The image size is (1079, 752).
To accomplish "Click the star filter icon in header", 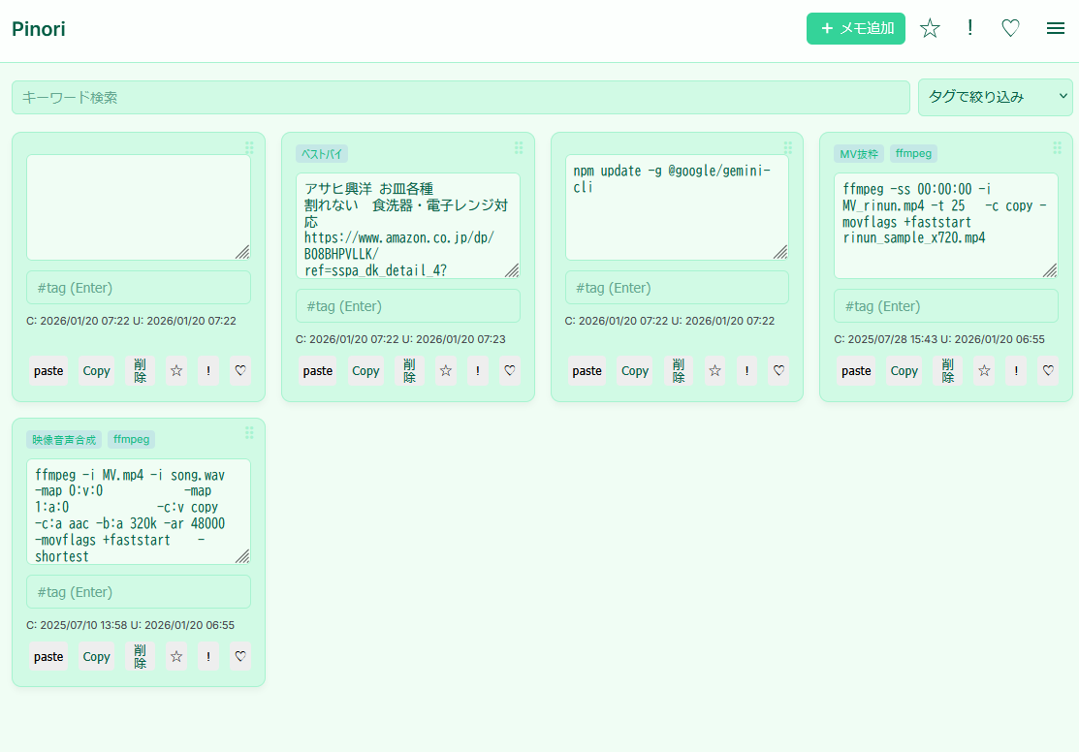I will click(930, 29).
